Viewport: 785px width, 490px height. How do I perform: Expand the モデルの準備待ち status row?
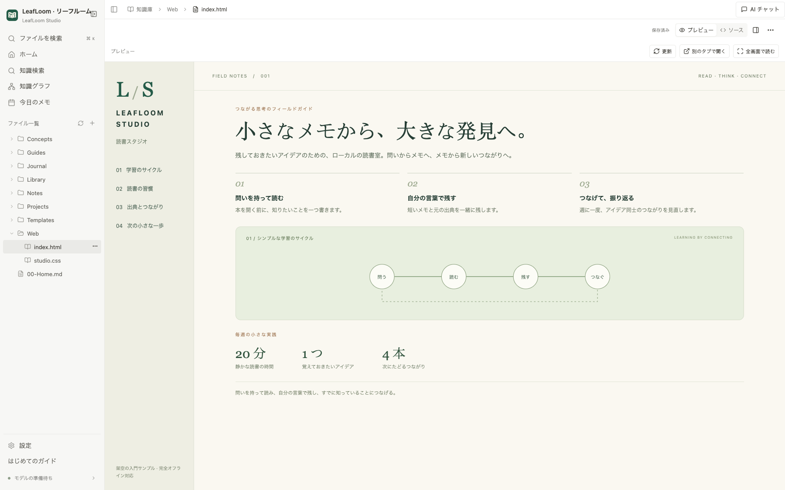point(52,478)
